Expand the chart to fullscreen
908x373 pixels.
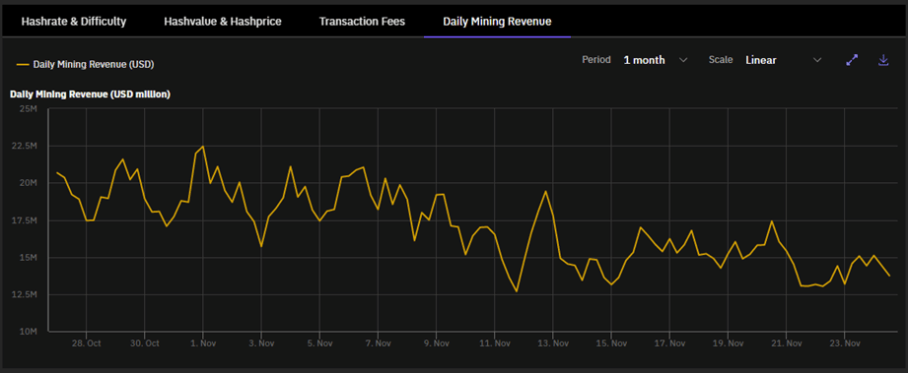coord(852,60)
